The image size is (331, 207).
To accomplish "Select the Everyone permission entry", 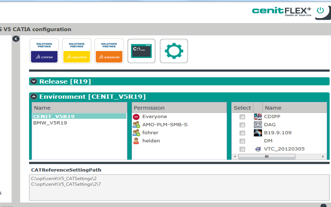I will pyautogui.click(x=154, y=116).
